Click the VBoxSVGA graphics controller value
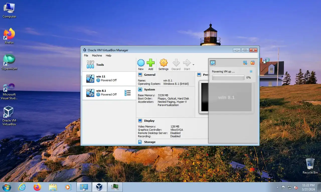This screenshot has width=321, height=192. click(177, 130)
